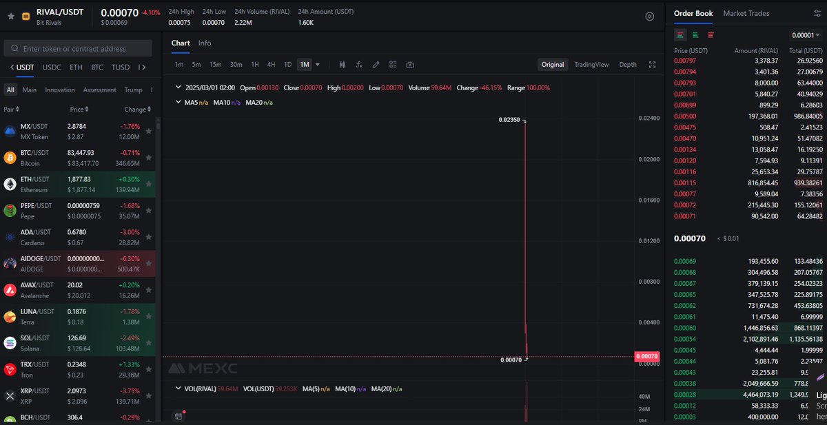Click the ask price 0.00500 row

point(748,116)
